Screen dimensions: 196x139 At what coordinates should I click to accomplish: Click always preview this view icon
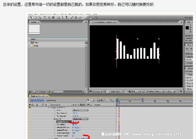click(x=91, y=92)
